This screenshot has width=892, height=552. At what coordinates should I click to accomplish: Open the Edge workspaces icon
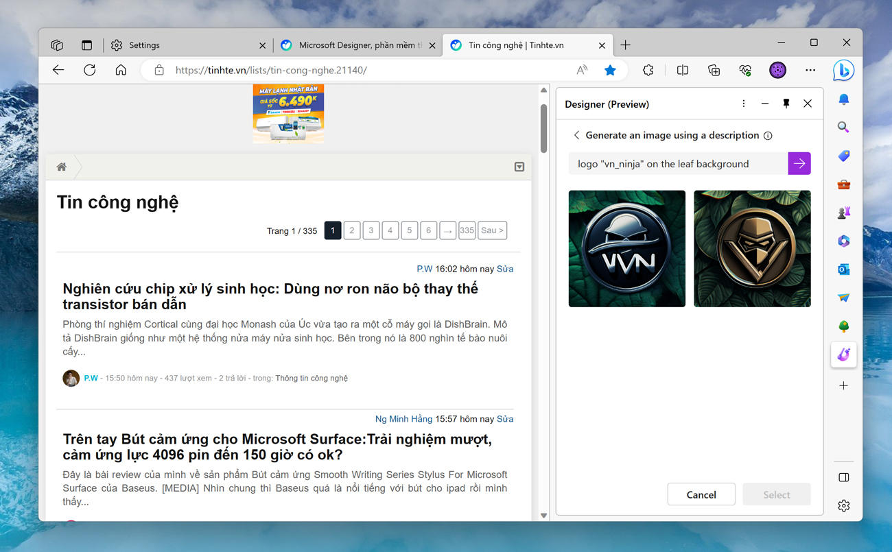click(x=57, y=45)
